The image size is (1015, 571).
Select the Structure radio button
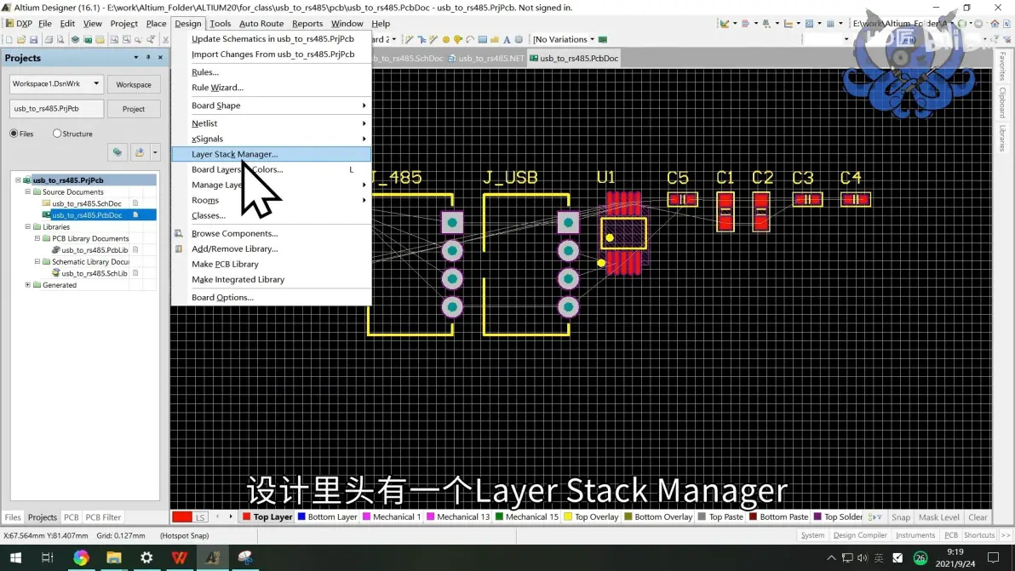[x=57, y=134]
